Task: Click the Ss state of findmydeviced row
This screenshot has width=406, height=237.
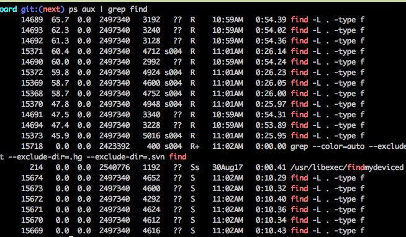Action: pyautogui.click(x=195, y=168)
